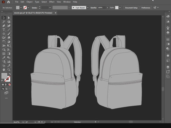The height and width of the screenshot is (128, 171).
Task: Select the Curvature tool
Action: click(9, 26)
